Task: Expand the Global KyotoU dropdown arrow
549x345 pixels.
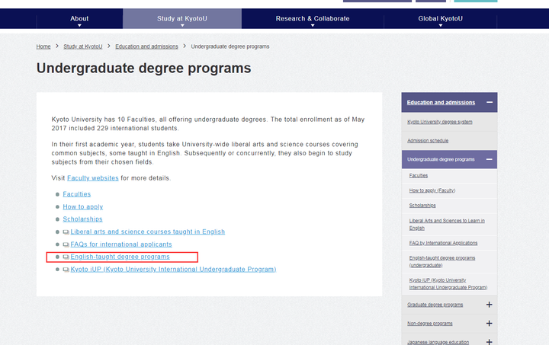Action: pos(441,25)
